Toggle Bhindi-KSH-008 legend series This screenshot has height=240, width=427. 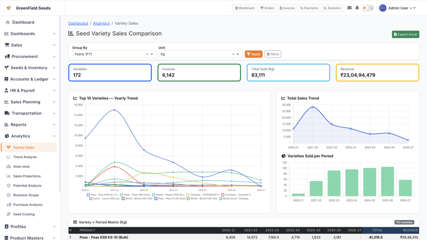pyautogui.click(x=203, y=199)
